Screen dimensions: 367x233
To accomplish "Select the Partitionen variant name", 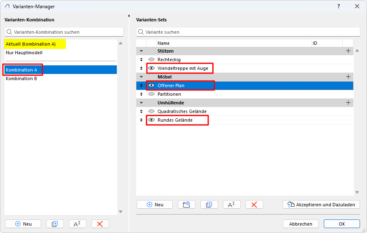I will [x=169, y=94].
